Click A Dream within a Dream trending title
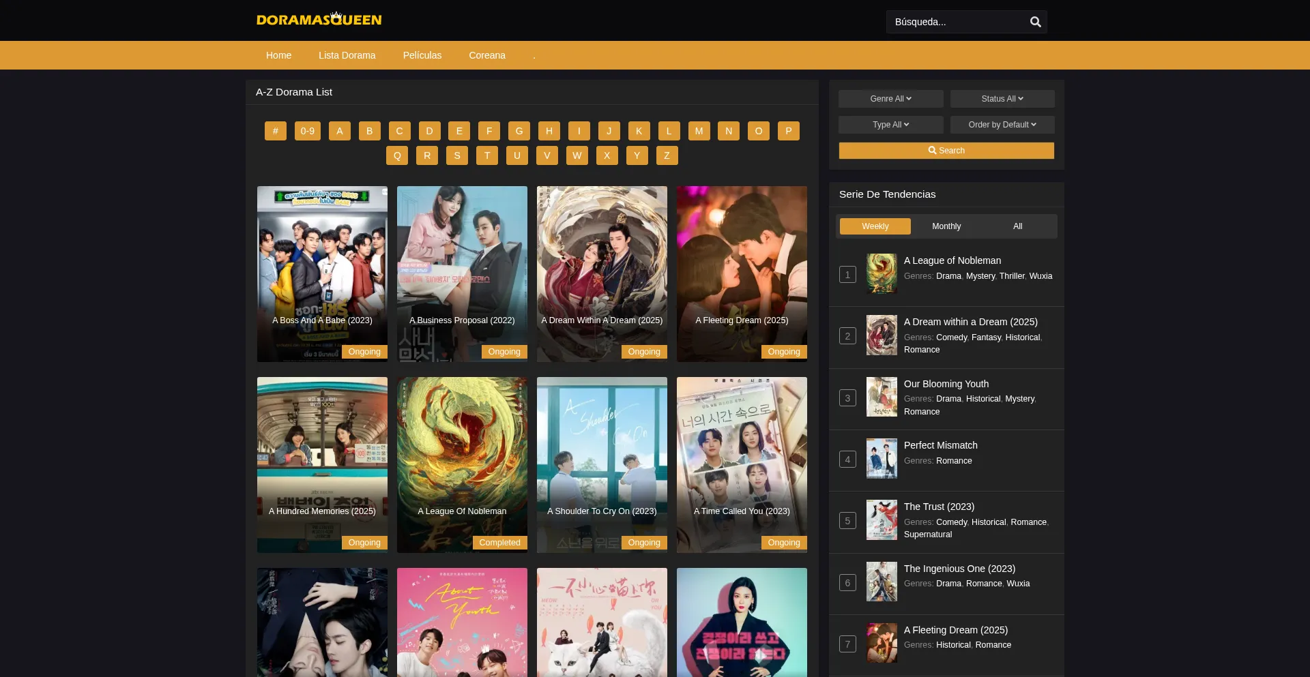The width and height of the screenshot is (1310, 677). [971, 322]
